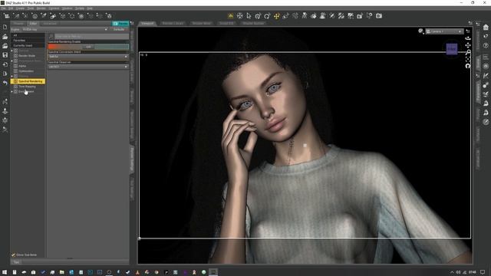This screenshot has height=276, width=491.
Task: Click the home icon at the right edge's upper end
Action: (x=486, y=28)
